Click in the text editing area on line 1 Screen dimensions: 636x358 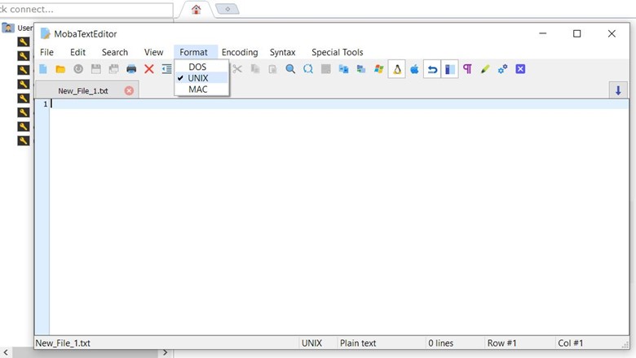pyautogui.click(x=340, y=104)
